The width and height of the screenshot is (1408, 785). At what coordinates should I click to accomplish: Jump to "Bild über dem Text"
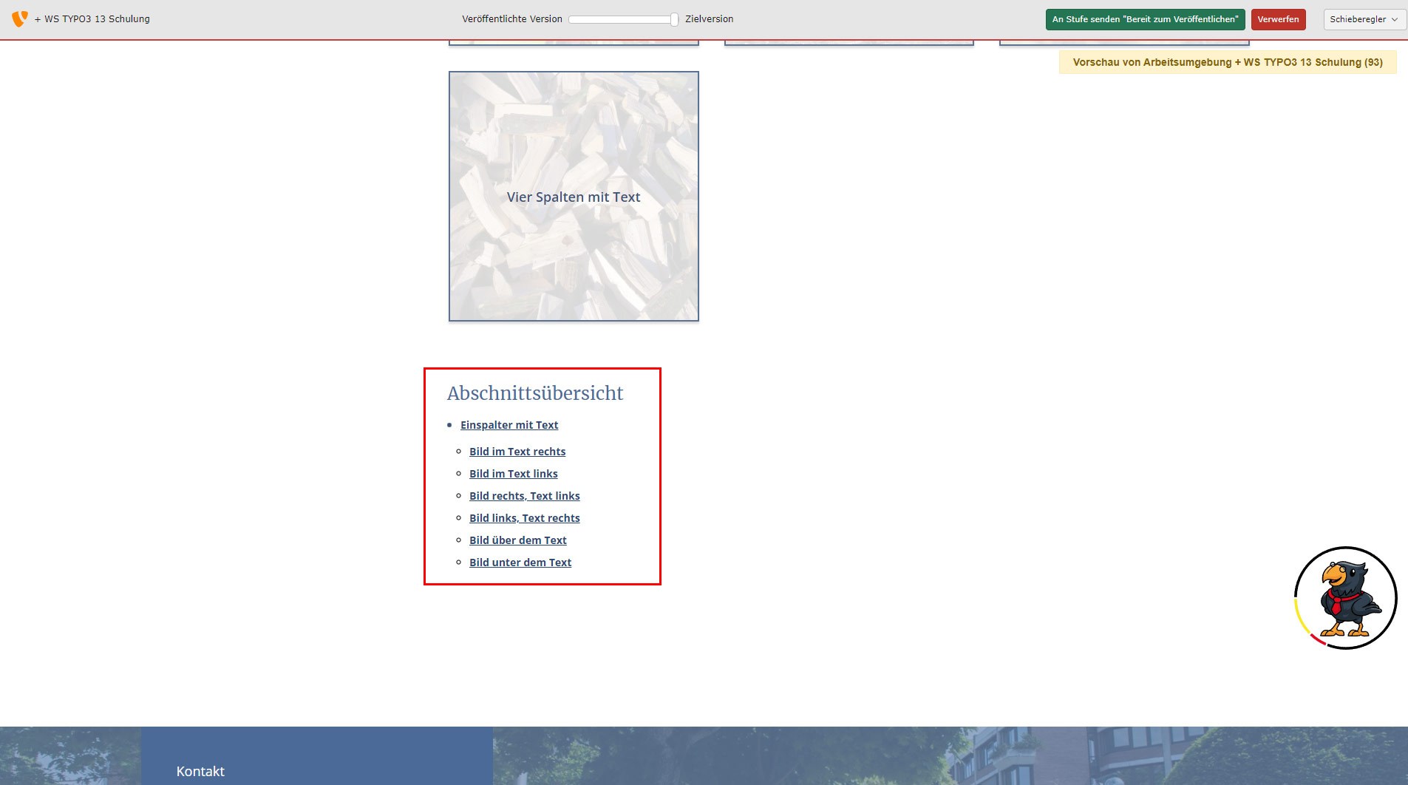pos(517,540)
